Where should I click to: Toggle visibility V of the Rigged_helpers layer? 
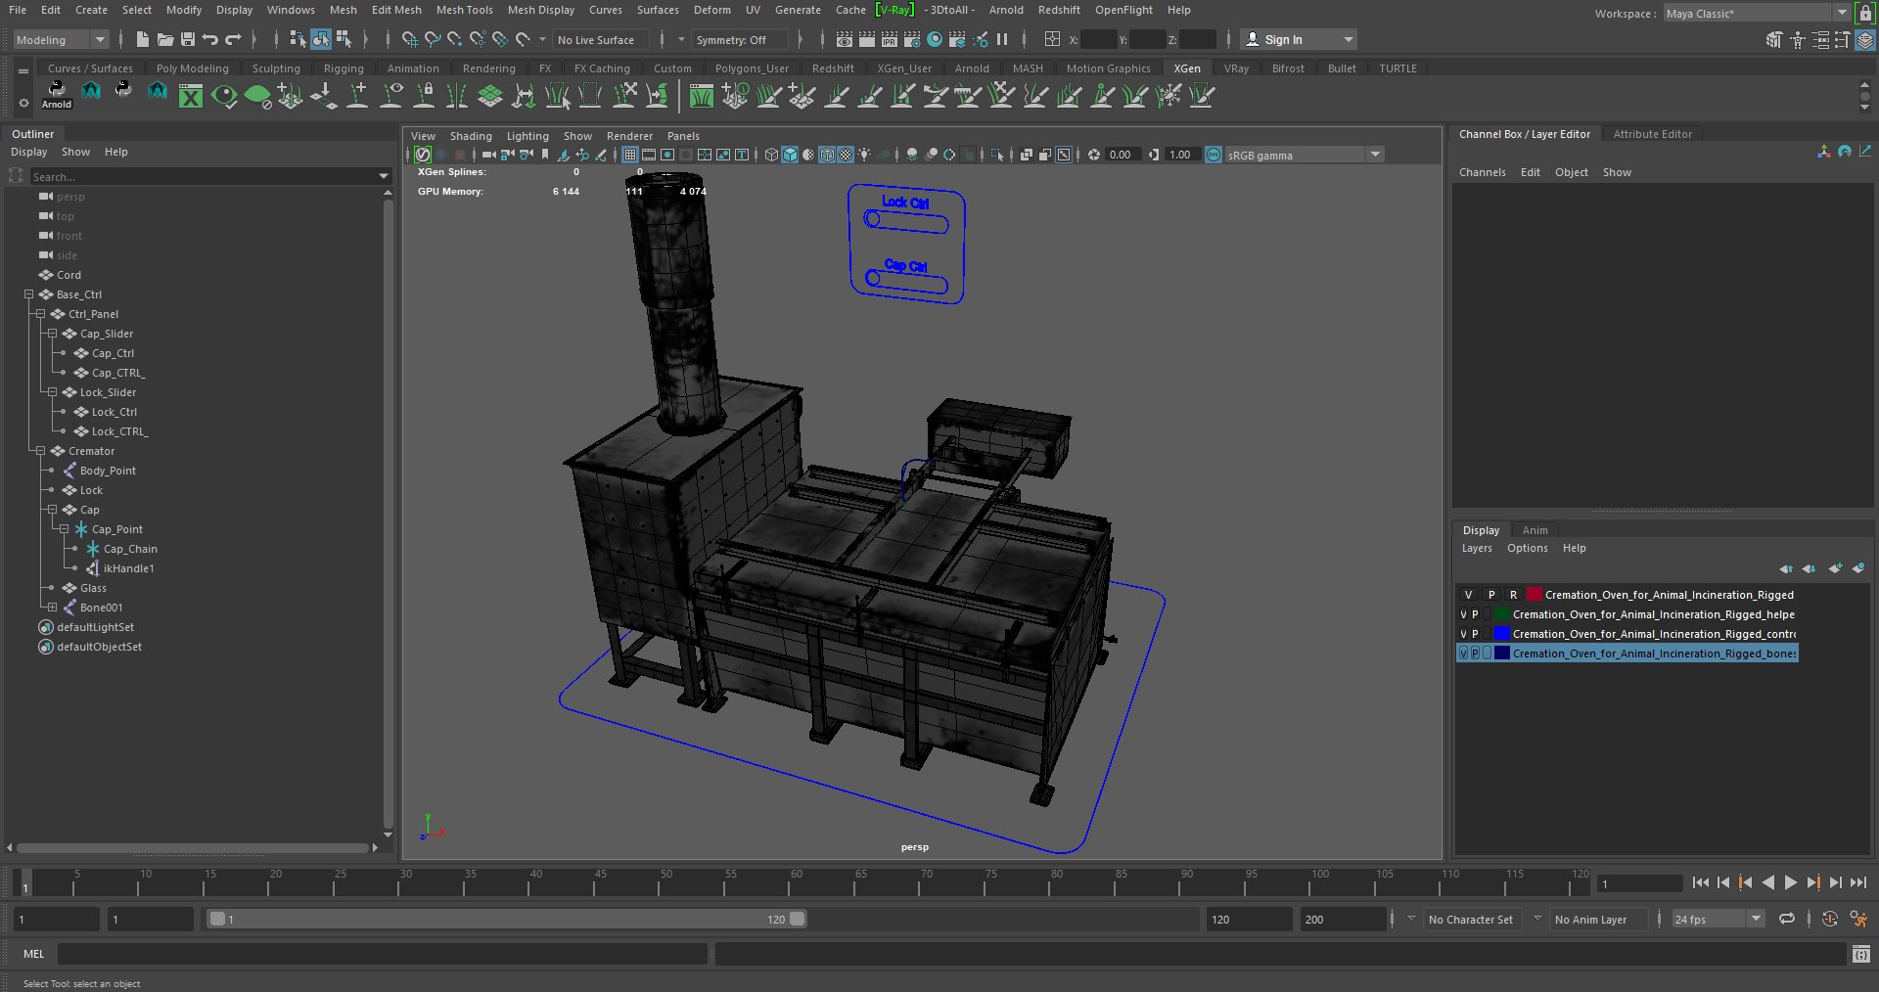coord(1463,614)
